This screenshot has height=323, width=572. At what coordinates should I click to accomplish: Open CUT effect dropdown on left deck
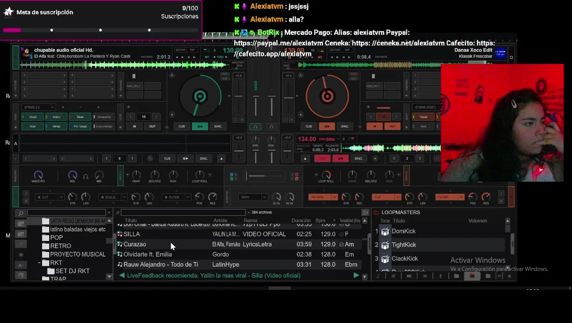point(50,197)
